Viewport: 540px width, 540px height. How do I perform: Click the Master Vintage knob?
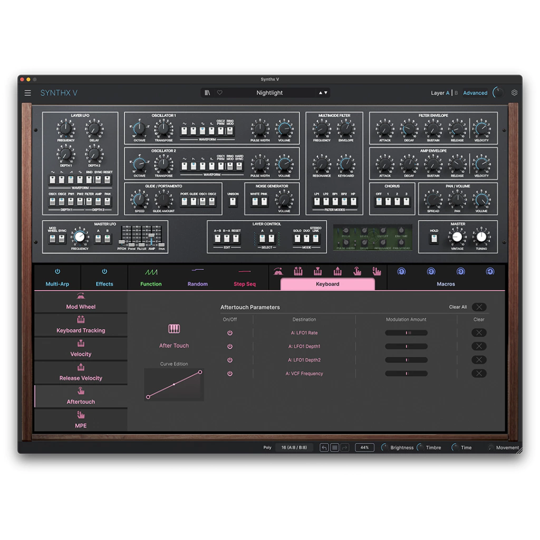(457, 237)
